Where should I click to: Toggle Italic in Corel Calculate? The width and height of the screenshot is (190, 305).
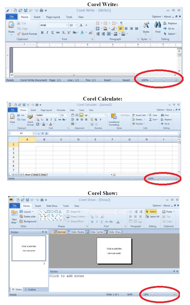tap(51, 120)
